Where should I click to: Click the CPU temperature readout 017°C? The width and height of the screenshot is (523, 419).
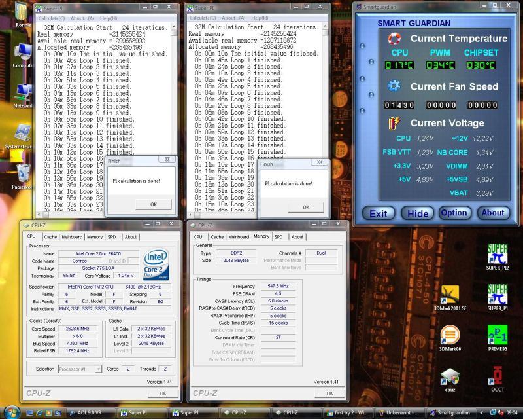coord(399,65)
